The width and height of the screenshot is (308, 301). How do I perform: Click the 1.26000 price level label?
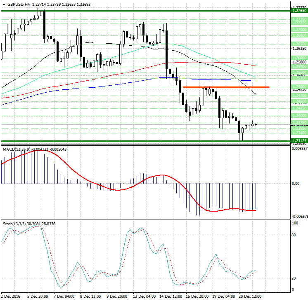299,58
